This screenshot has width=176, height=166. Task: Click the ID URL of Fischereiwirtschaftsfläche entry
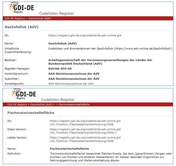coord(85,122)
